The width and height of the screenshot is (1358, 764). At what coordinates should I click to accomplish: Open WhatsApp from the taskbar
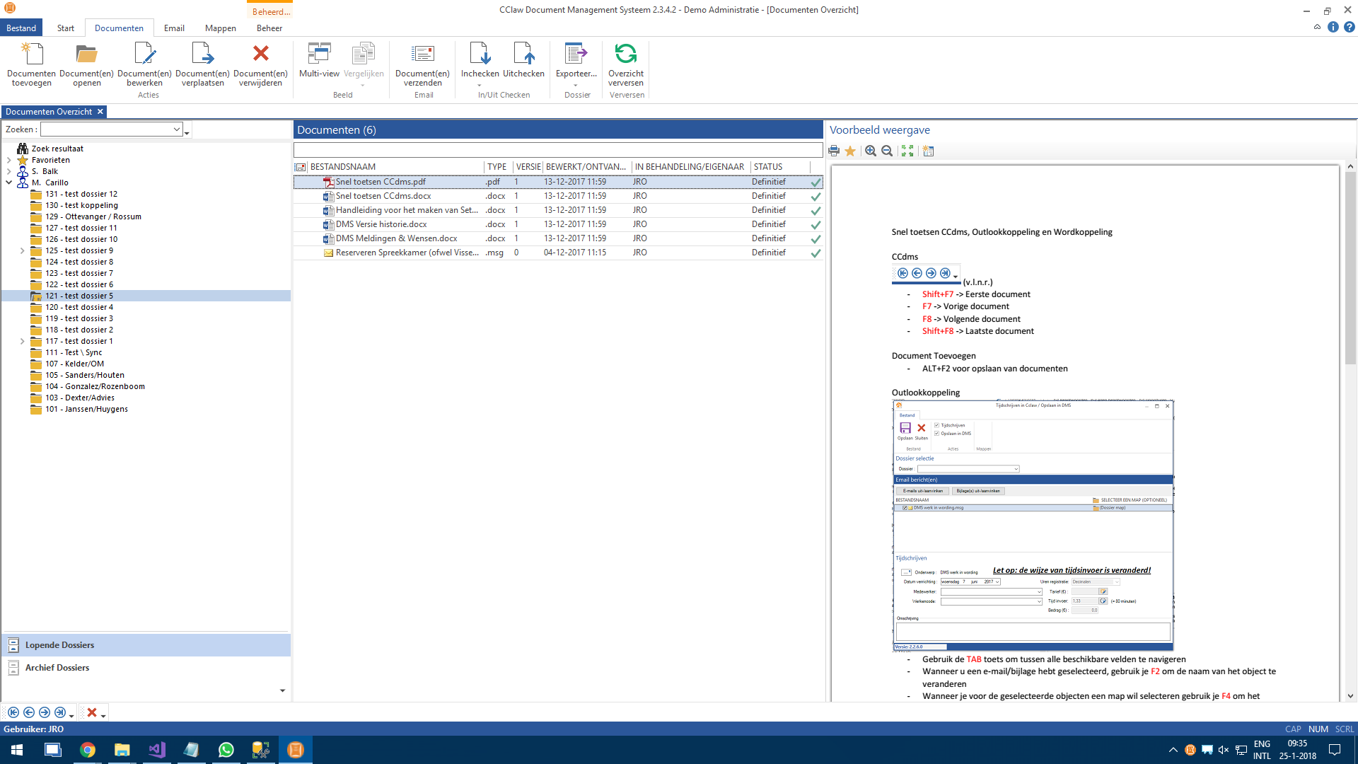[x=226, y=750]
